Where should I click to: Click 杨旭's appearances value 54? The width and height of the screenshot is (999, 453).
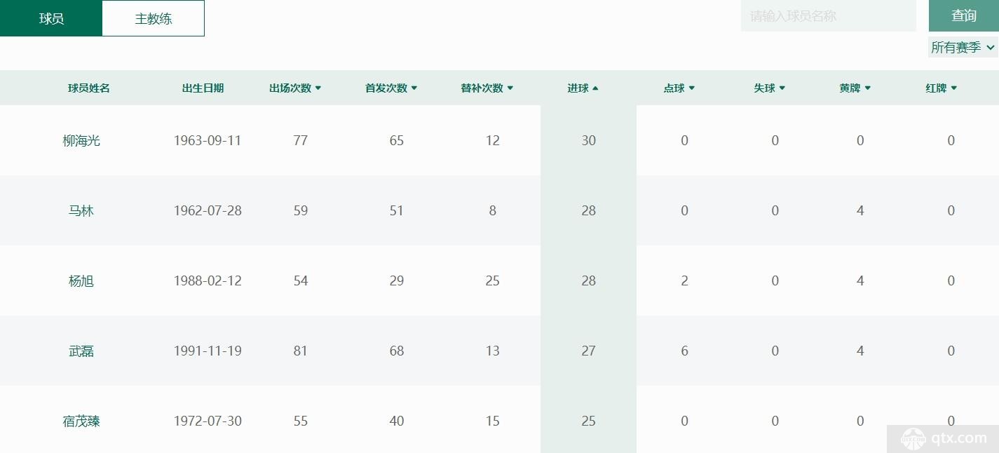pos(301,280)
